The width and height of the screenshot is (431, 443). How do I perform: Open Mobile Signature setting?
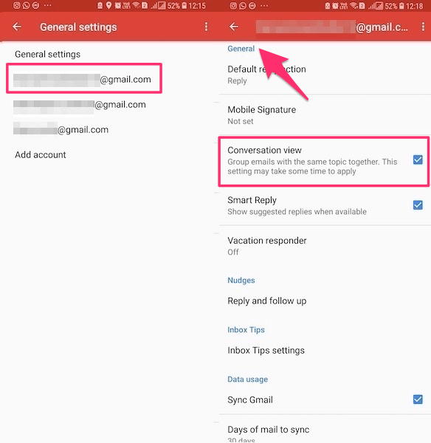pos(325,115)
